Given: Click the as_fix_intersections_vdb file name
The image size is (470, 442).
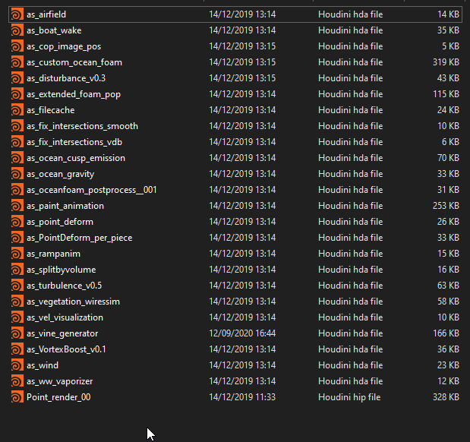Looking at the screenshot, I should coord(74,142).
